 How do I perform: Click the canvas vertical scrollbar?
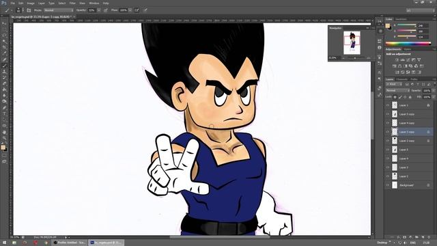tap(373, 115)
